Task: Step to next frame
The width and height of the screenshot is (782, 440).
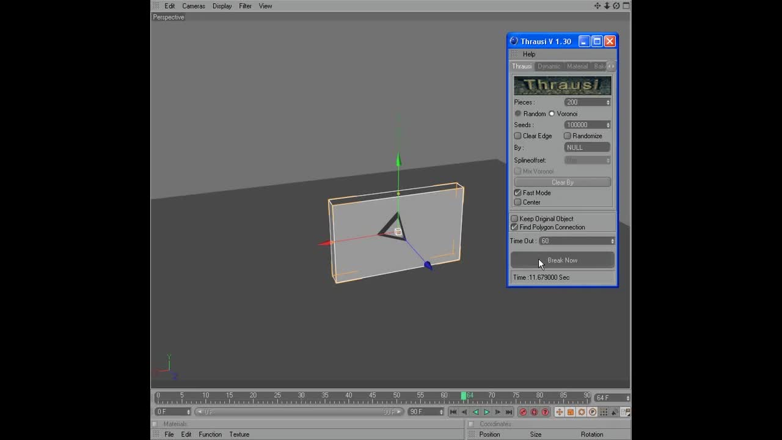Action: tap(498, 412)
